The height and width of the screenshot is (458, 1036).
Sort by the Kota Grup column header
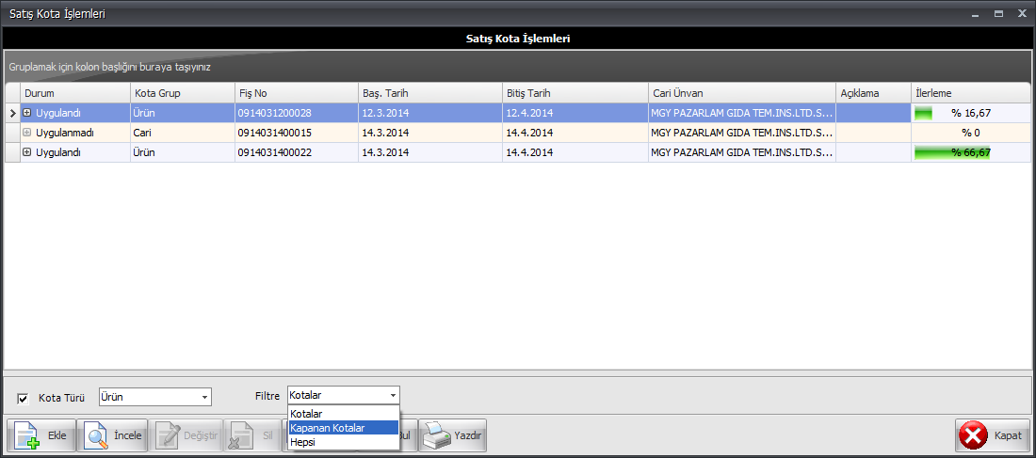pos(183,93)
